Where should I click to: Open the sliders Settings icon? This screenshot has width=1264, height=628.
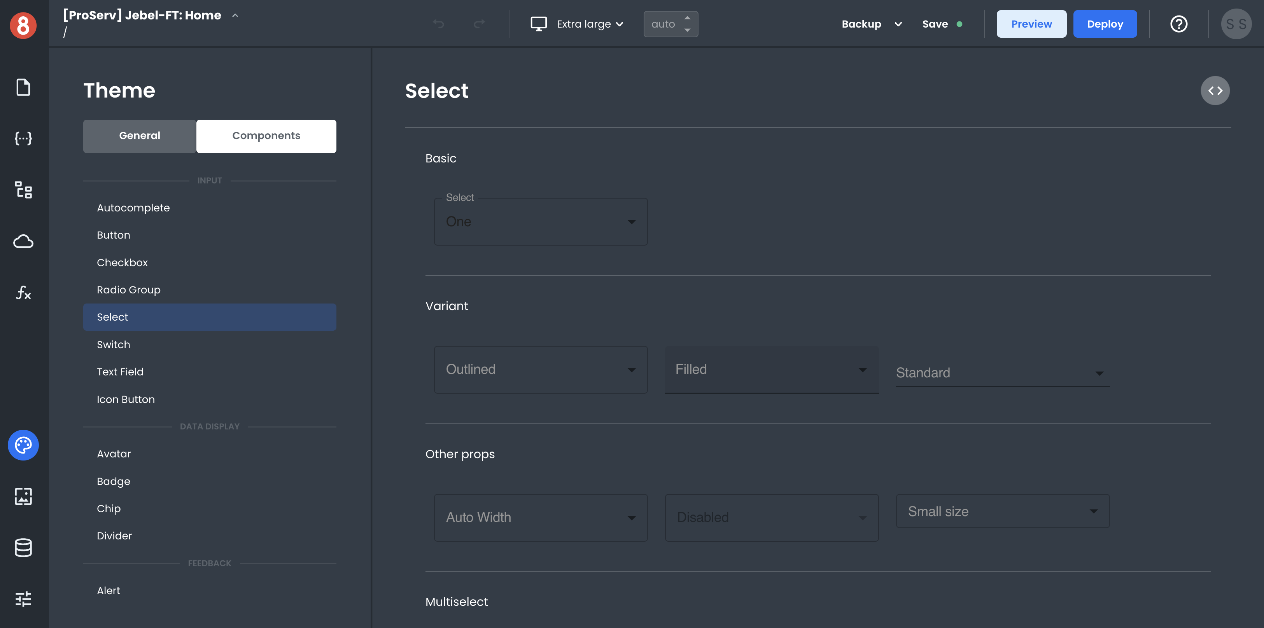[x=23, y=598]
